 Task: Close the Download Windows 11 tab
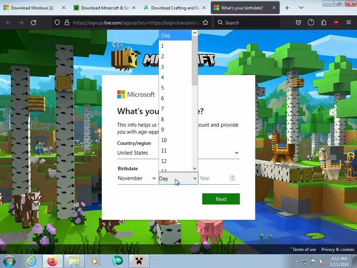pyautogui.click(x=64, y=8)
